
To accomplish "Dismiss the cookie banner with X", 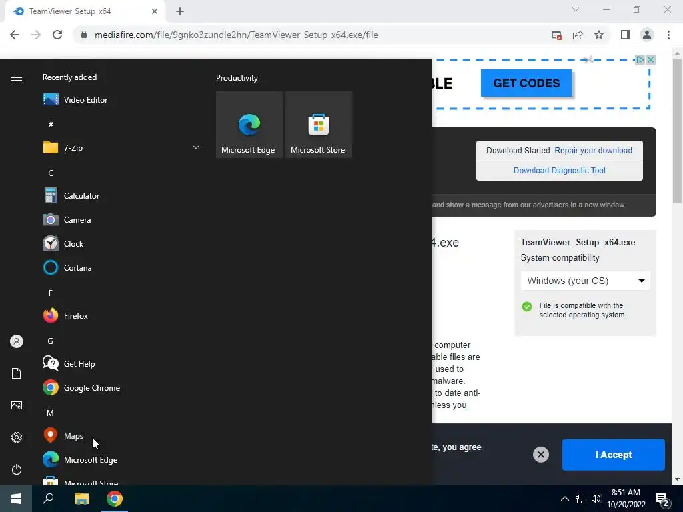I will tap(540, 455).
